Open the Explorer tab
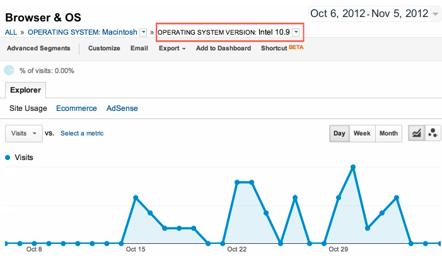Viewport: 442px width, 259px height. (25, 90)
